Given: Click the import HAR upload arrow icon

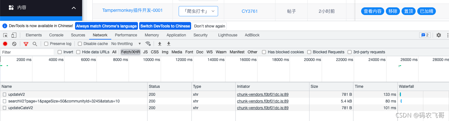Looking at the screenshot, I should tap(159, 44).
